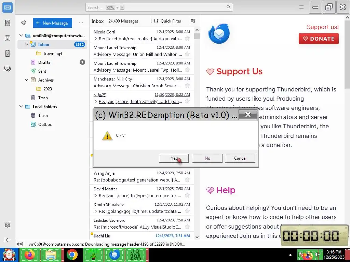Click the search magnifier icon
Screen dimensions: 350x262
[x=228, y=8]
